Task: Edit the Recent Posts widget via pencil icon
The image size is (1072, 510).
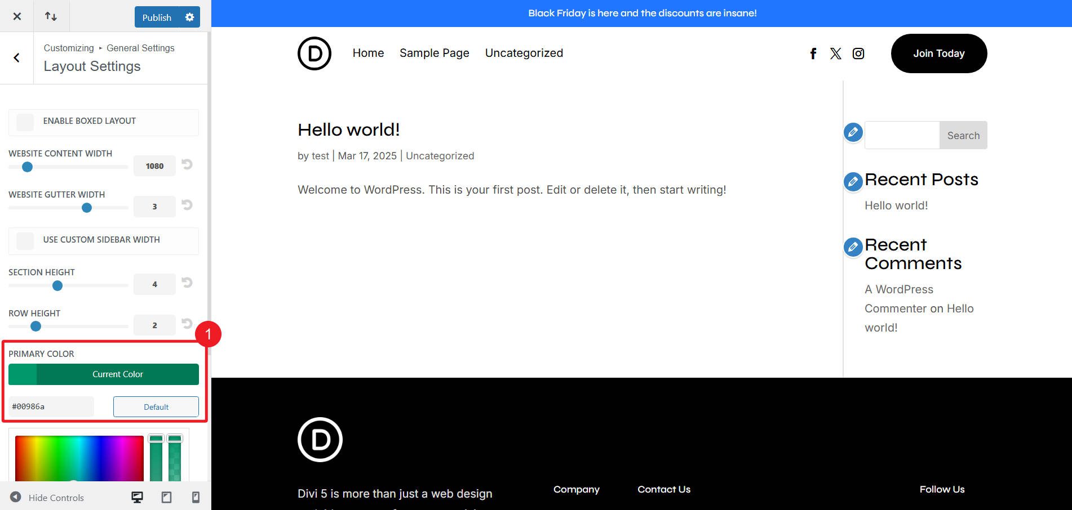Action: click(853, 181)
